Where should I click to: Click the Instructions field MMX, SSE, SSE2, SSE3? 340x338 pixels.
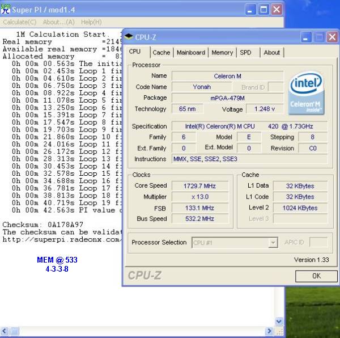(x=249, y=159)
